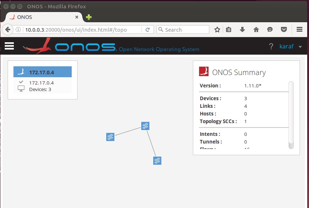
Task: Click the Devices: 3 text in instance panel
Action: coord(40,90)
